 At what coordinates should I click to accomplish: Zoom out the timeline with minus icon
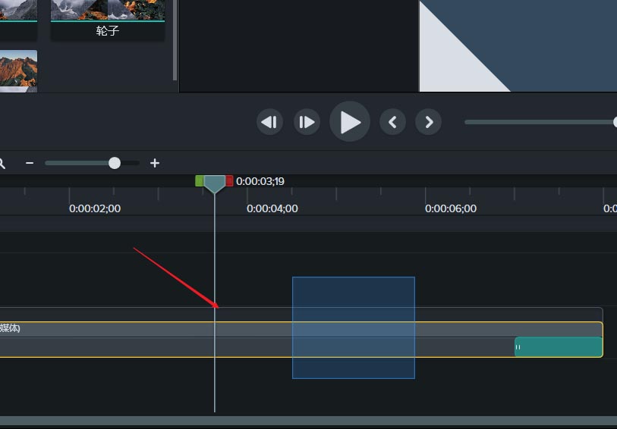click(x=30, y=163)
